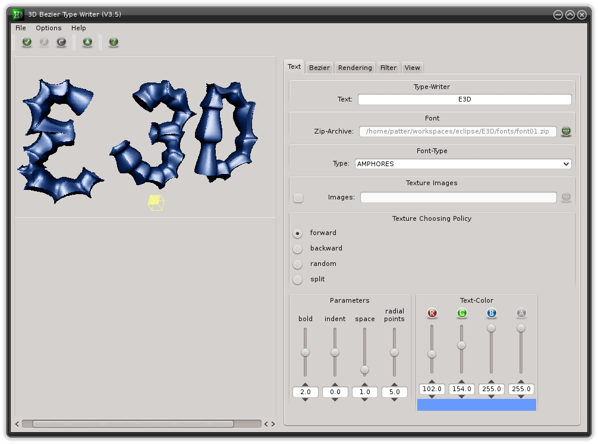
Task: Choose the random texture policy option
Action: 298,264
